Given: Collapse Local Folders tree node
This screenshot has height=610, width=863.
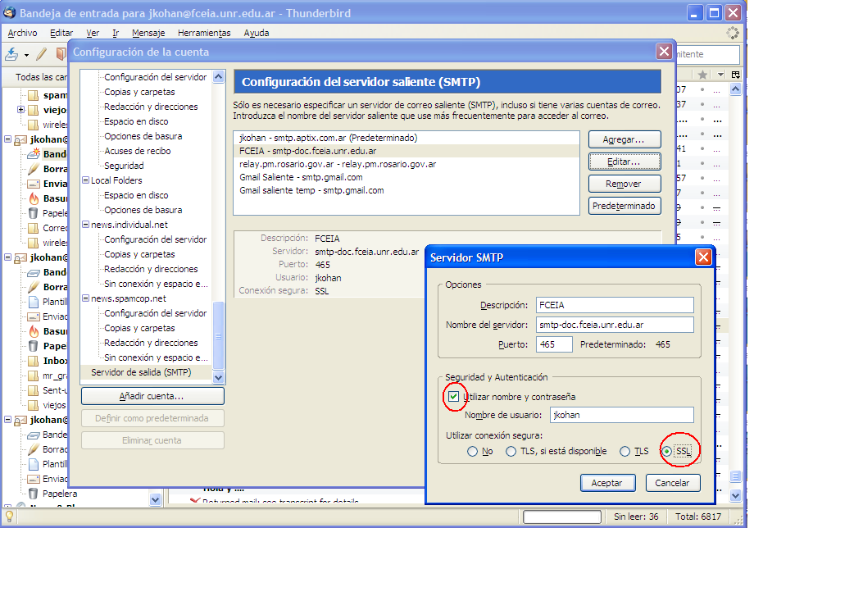Looking at the screenshot, I should [x=86, y=180].
